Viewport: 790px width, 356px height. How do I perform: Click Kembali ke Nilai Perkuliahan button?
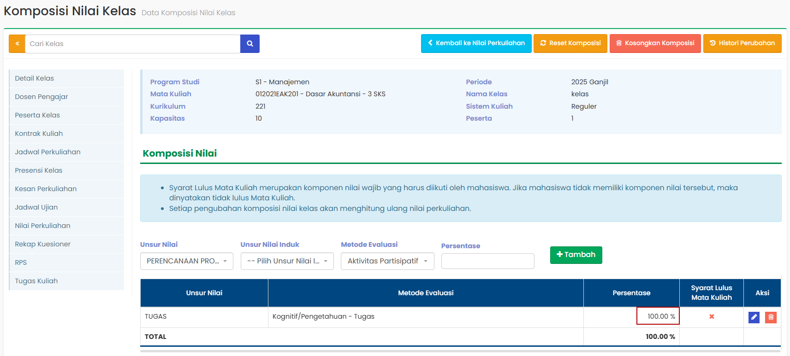[x=476, y=43]
